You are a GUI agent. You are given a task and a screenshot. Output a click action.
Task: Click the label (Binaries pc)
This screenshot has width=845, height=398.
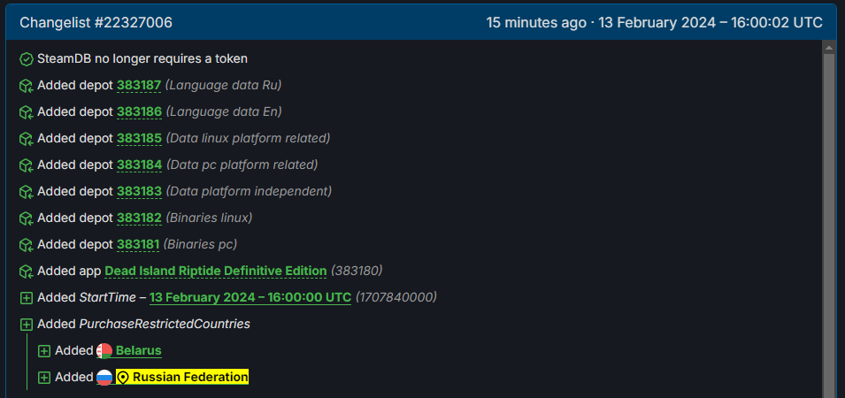[201, 244]
